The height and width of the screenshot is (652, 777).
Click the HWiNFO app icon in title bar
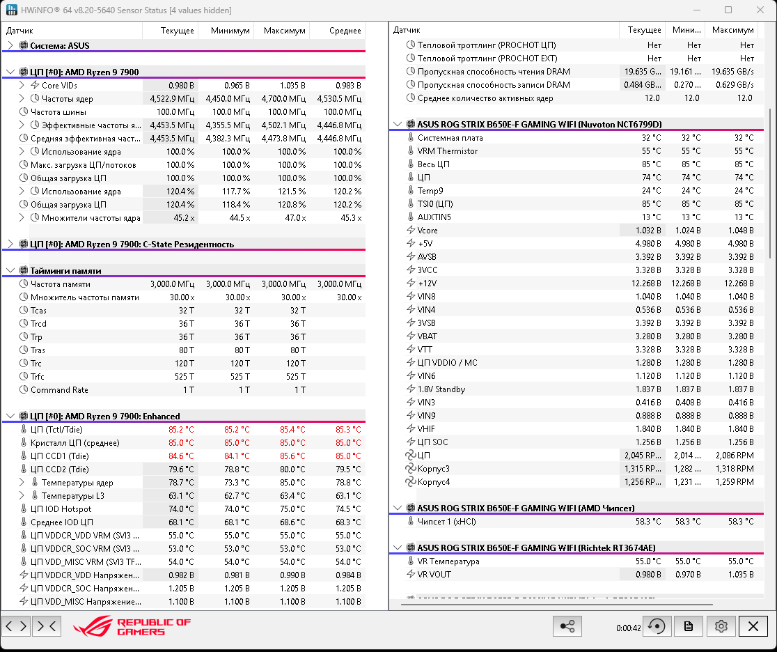pos(11,10)
